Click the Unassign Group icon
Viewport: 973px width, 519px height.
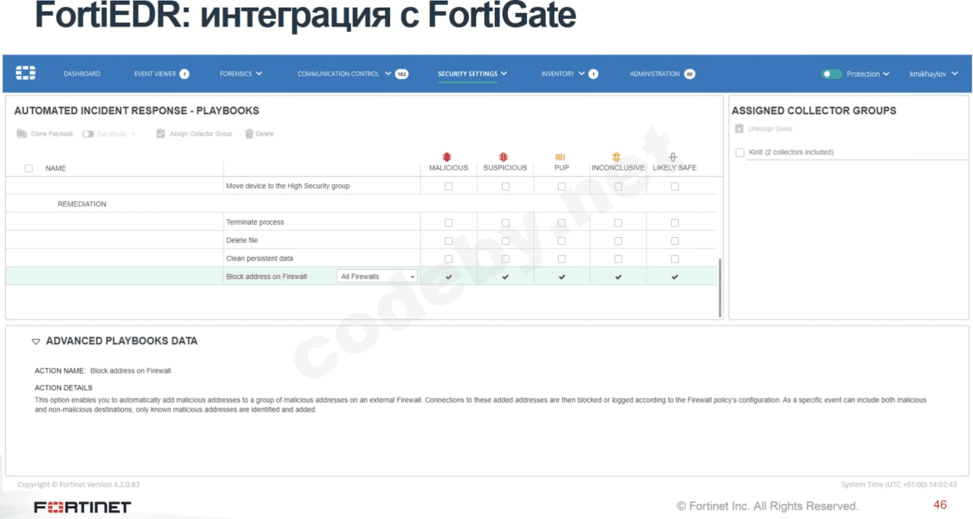tap(739, 128)
